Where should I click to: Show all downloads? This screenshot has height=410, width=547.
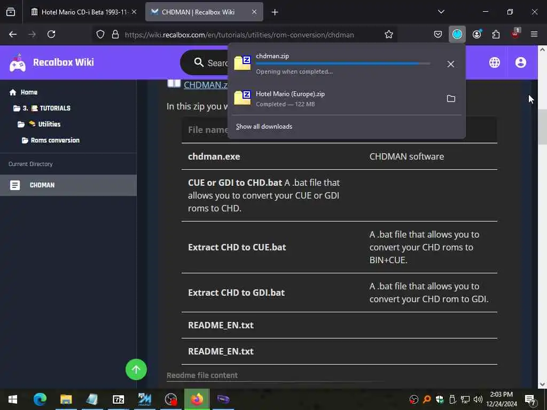[264, 127]
